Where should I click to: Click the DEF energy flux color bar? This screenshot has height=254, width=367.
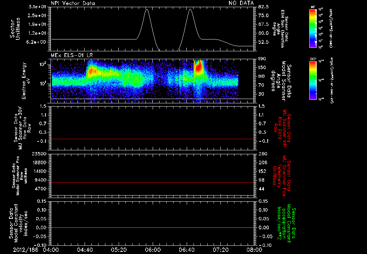(313, 80)
